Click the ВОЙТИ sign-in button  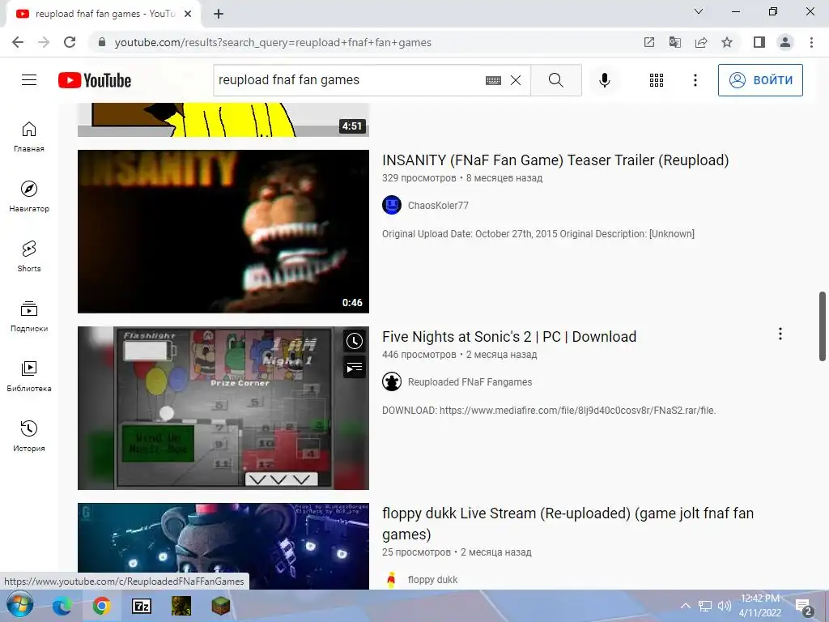coord(760,80)
